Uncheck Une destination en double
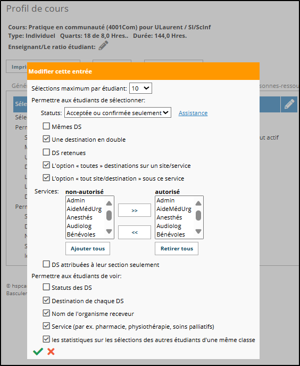The height and width of the screenshot is (366, 300). point(46,139)
